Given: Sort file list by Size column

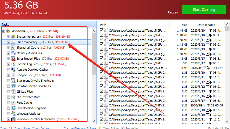Looking at the screenshot, I should (179, 25).
